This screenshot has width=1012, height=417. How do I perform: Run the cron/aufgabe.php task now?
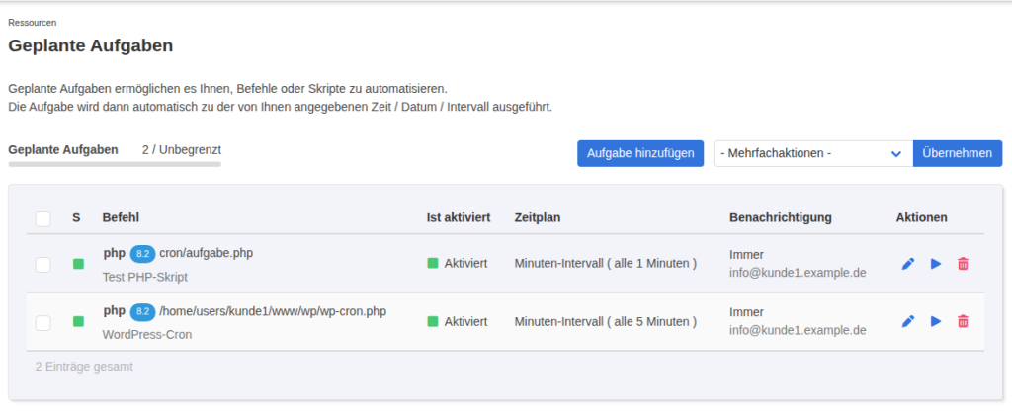pos(936,264)
